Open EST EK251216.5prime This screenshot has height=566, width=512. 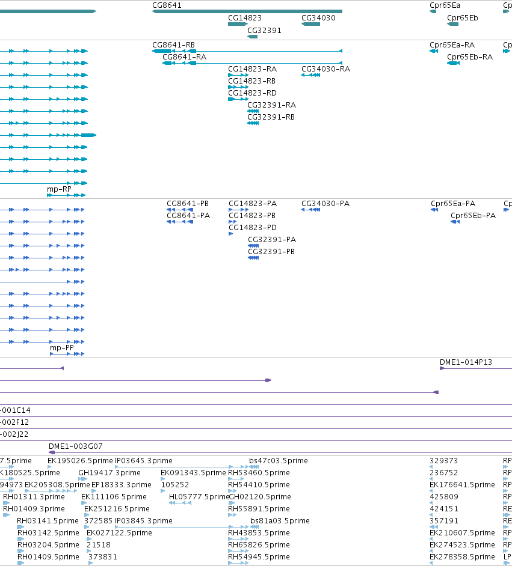87,515
